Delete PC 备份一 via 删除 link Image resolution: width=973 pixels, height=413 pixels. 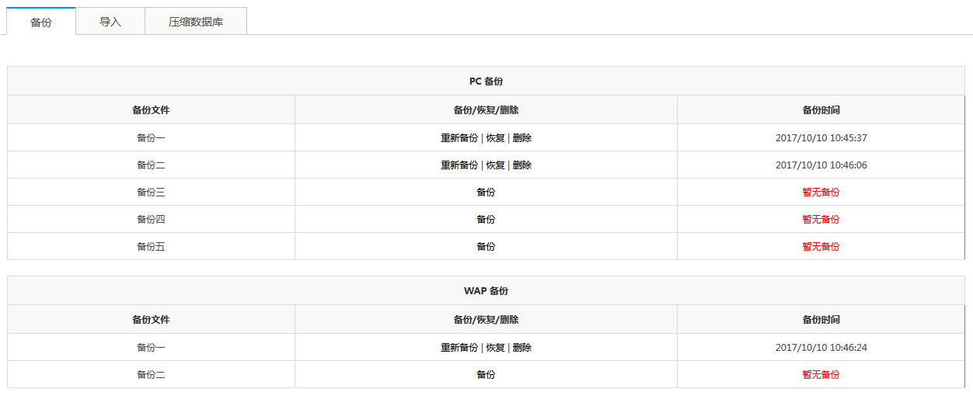click(x=522, y=138)
